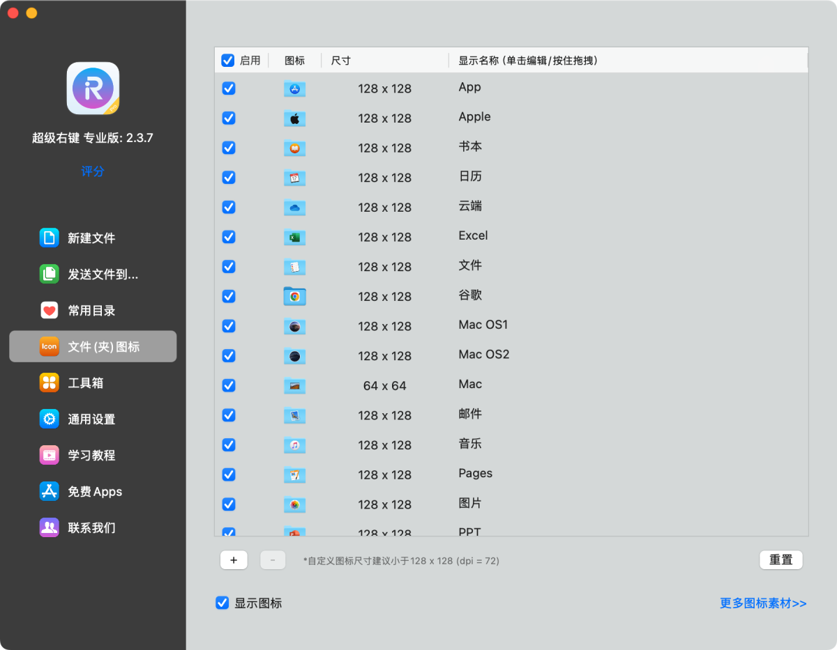Open the 更多图标素材>> link
This screenshot has width=837, height=650.
pos(763,603)
